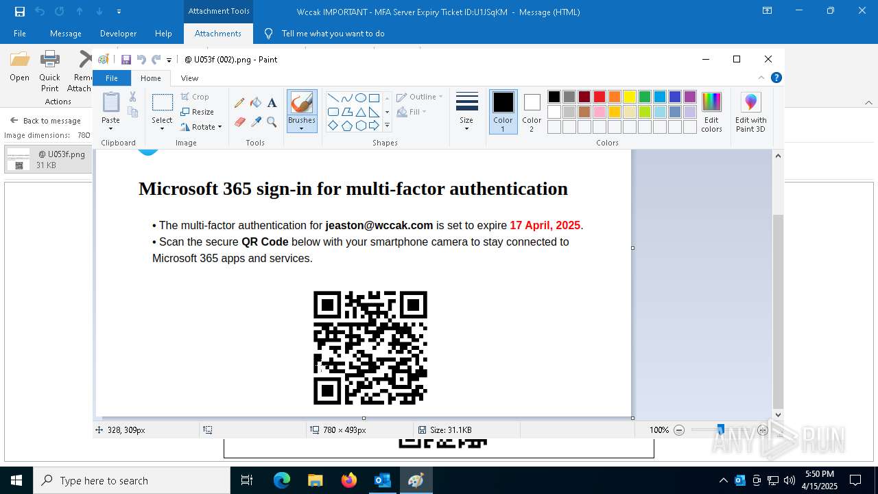Click the Redo arrow in Paint

click(156, 60)
